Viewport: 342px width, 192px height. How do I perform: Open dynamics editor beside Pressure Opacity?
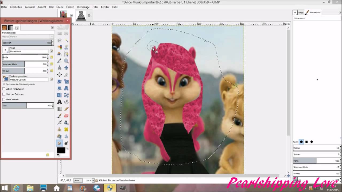click(52, 79)
